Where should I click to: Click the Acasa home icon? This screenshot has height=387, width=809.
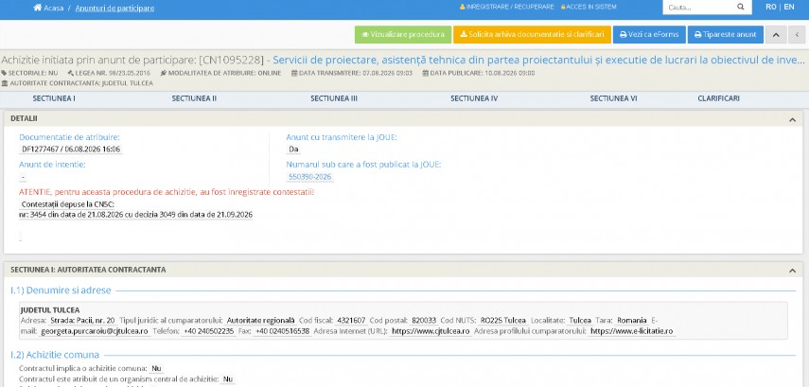coord(37,8)
